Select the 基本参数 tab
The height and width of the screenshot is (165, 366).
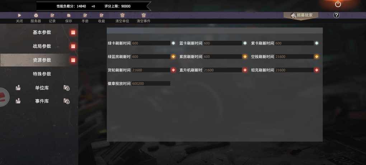42,32
